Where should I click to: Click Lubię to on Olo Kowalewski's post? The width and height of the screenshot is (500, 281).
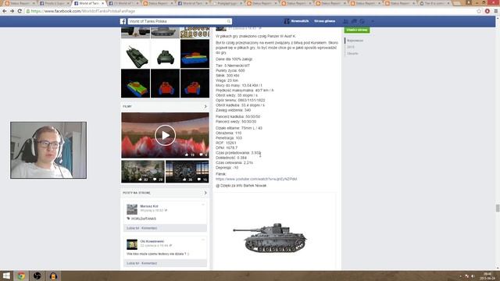[x=133, y=263]
